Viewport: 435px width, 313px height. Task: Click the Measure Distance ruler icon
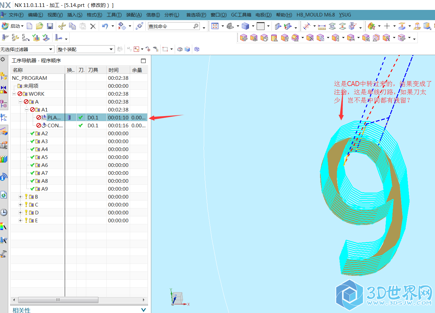point(322,26)
